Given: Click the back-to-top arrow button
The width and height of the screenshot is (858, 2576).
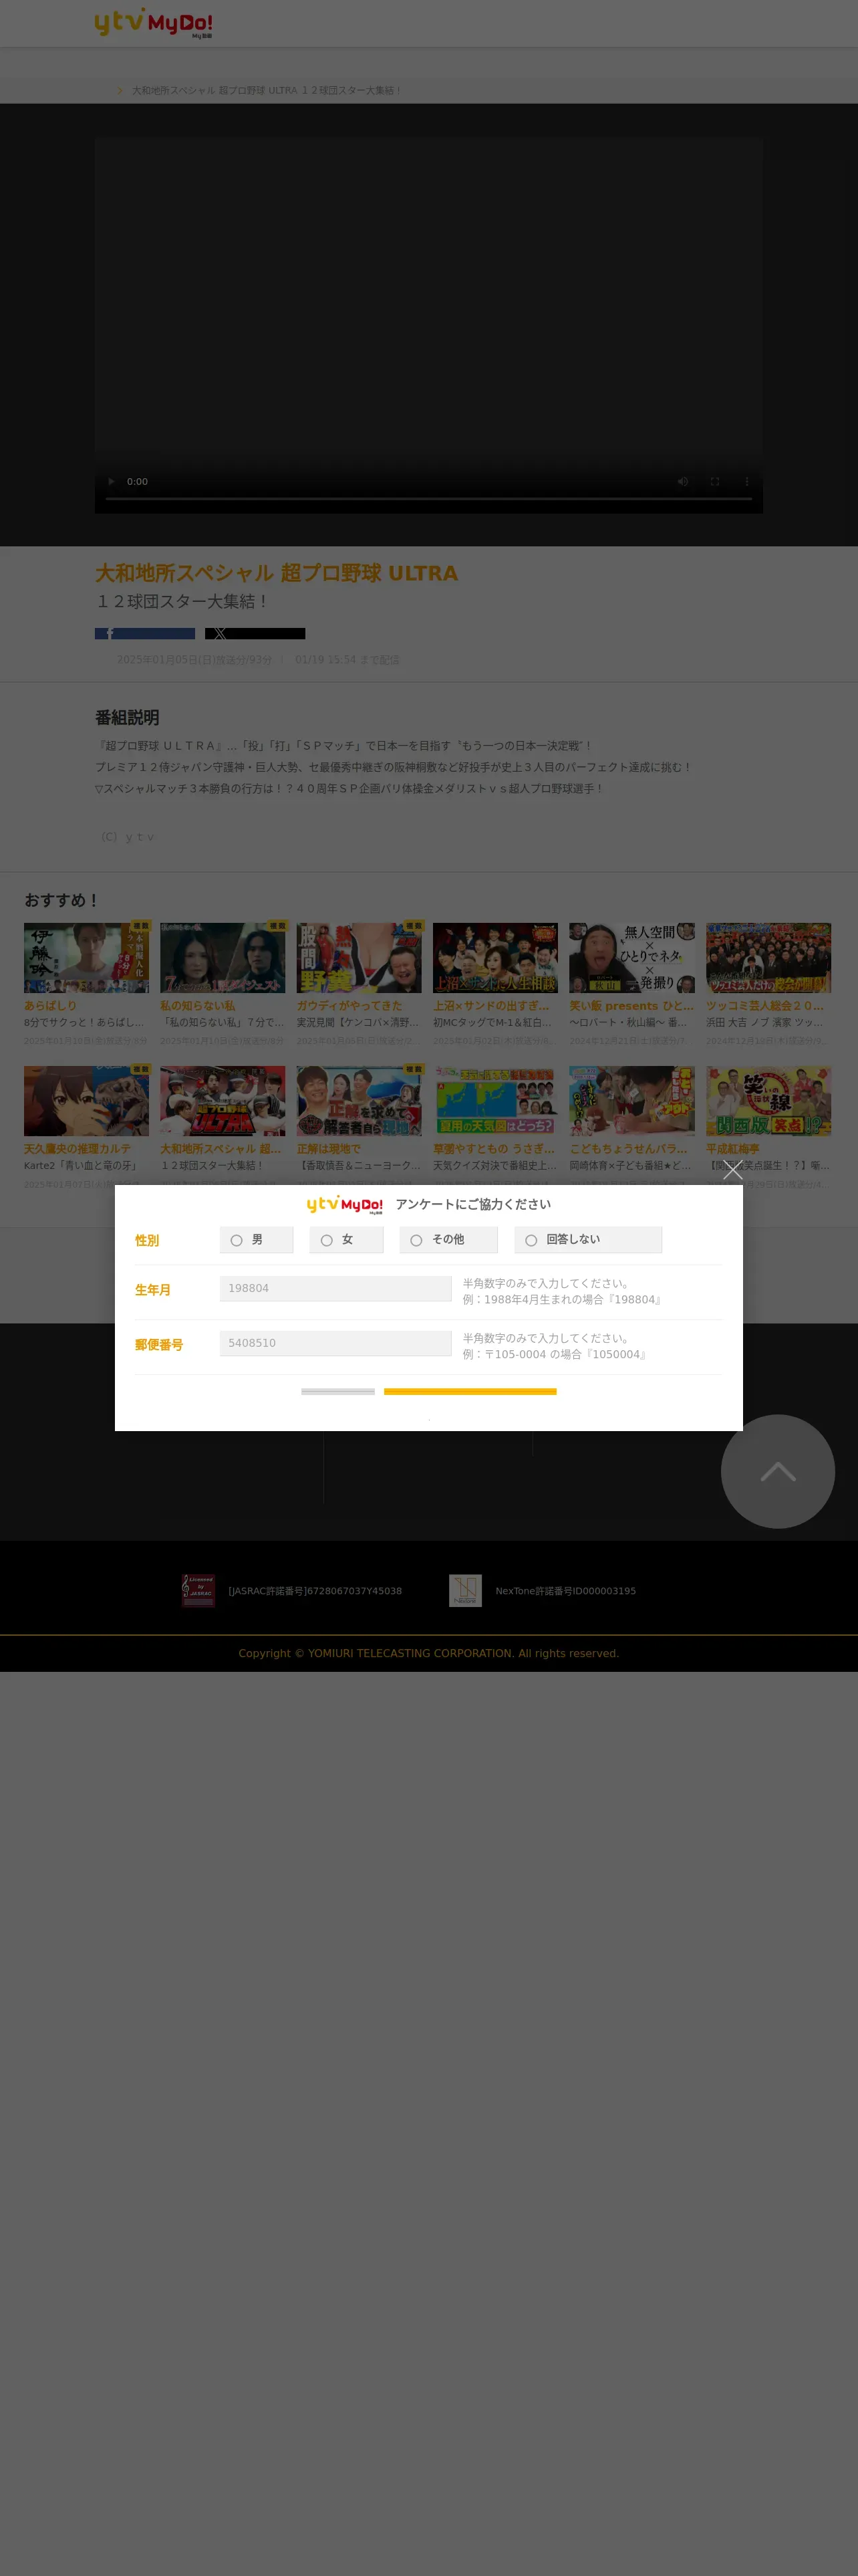Looking at the screenshot, I should tap(777, 1471).
